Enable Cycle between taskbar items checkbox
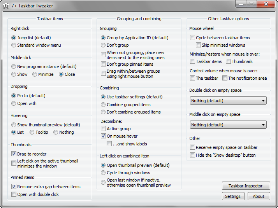Image resolution: width=278 pixels, height=208 pixels. 192,38
